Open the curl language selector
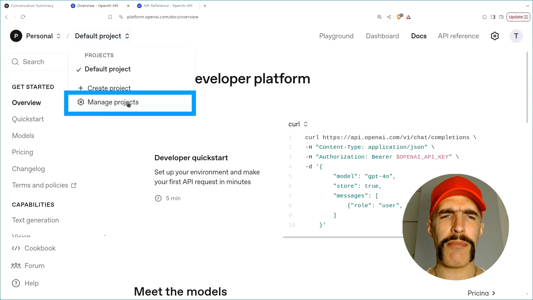Viewport: 533px width, 300px height. click(x=298, y=124)
